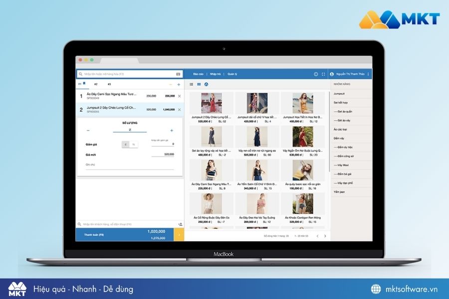Click the Ghi chú note field
Screen dimensions: 449x299
click(130, 164)
